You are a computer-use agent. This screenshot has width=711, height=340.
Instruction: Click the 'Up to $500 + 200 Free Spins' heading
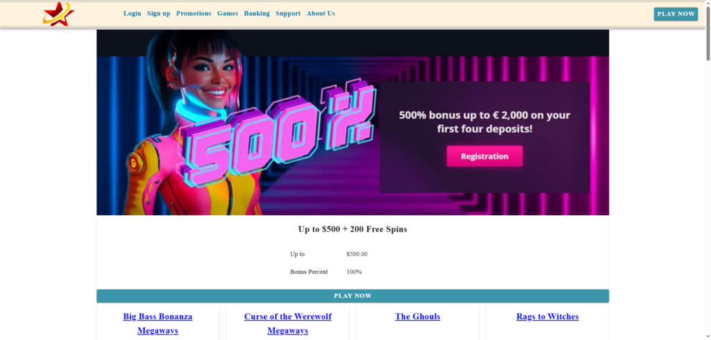[x=353, y=229]
